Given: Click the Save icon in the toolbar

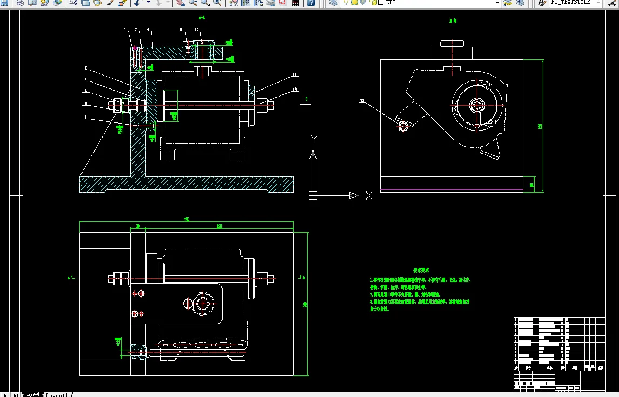Looking at the screenshot, I should point(5,3).
